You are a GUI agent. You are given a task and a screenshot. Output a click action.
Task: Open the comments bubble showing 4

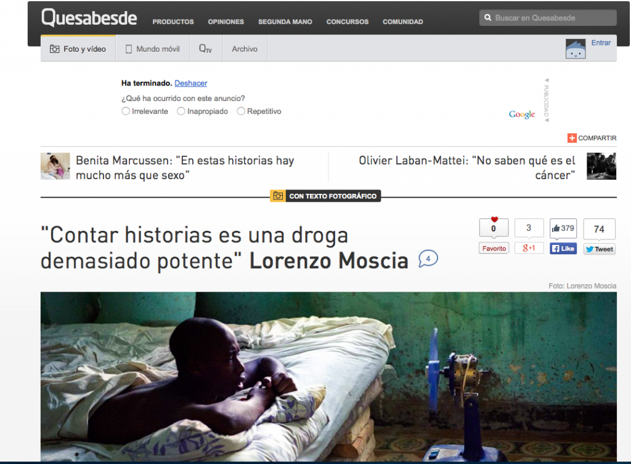click(428, 259)
